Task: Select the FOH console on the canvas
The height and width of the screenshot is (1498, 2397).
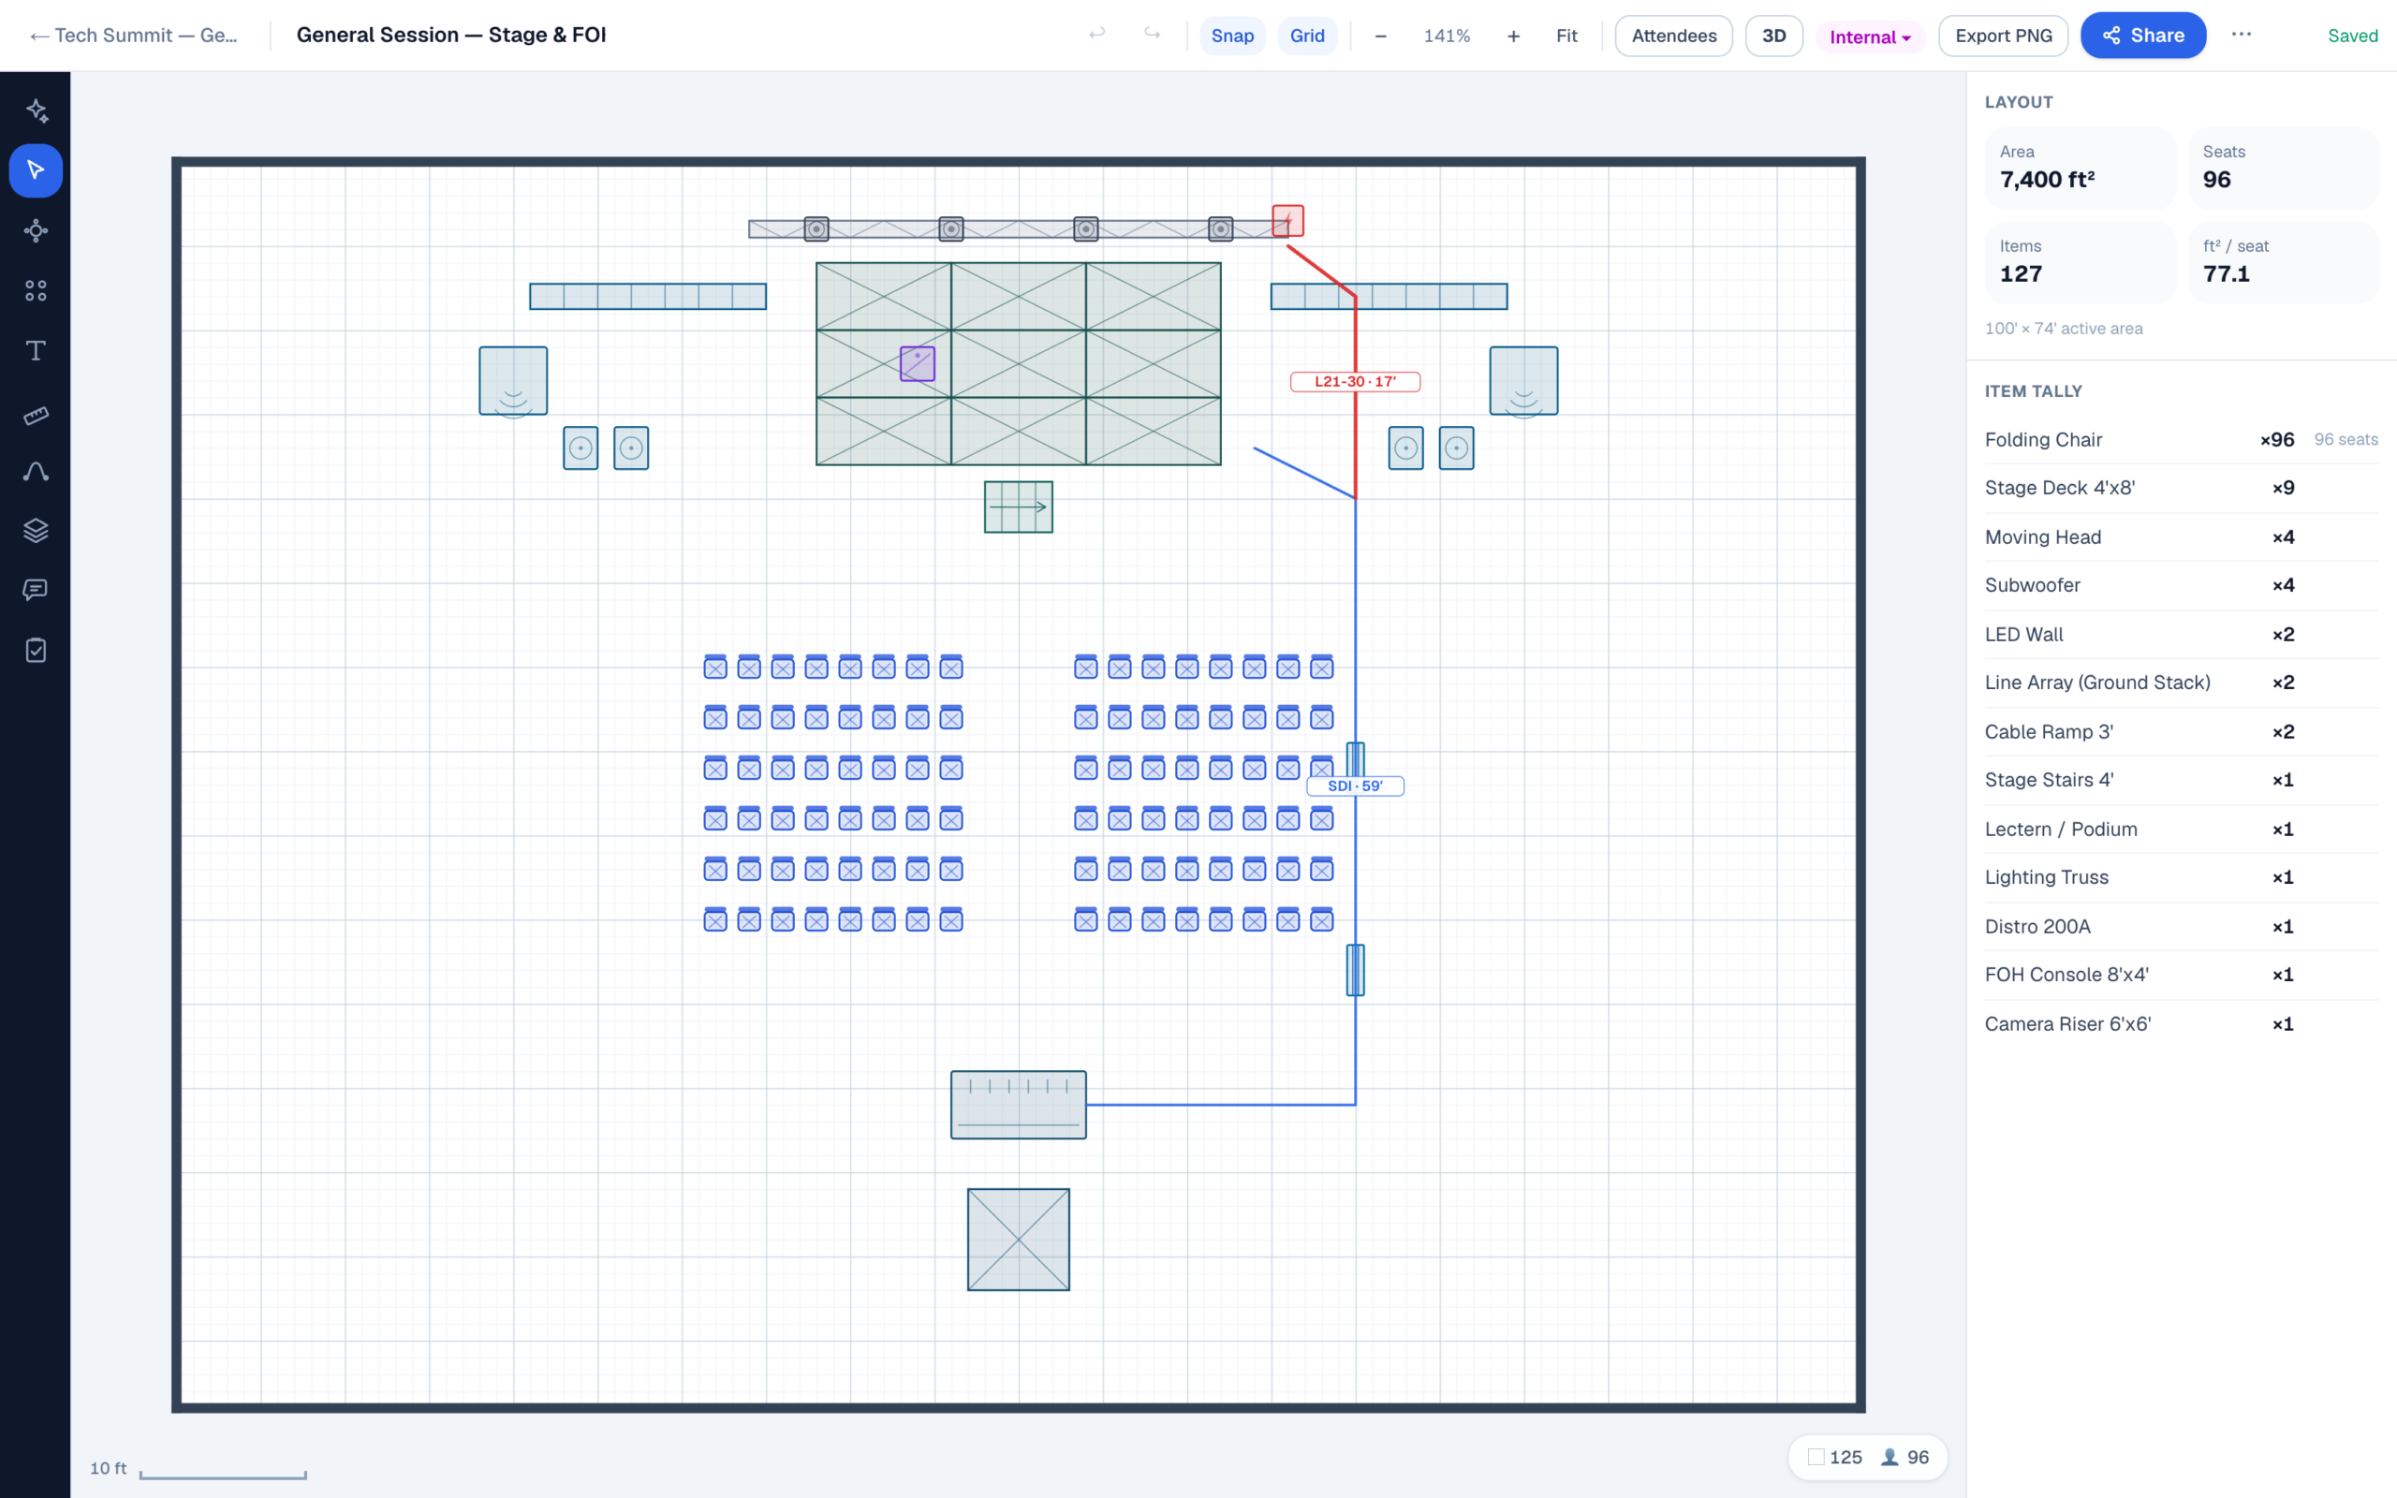Action: pyautogui.click(x=1018, y=1105)
